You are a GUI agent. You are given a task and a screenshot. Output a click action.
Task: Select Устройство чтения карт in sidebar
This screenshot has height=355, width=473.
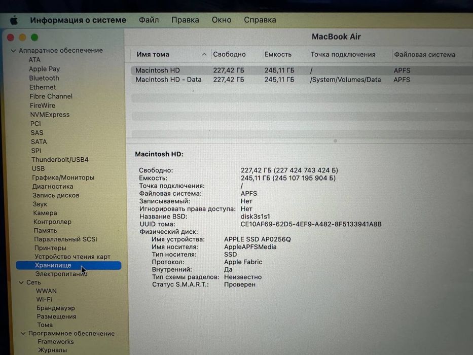coord(72,257)
